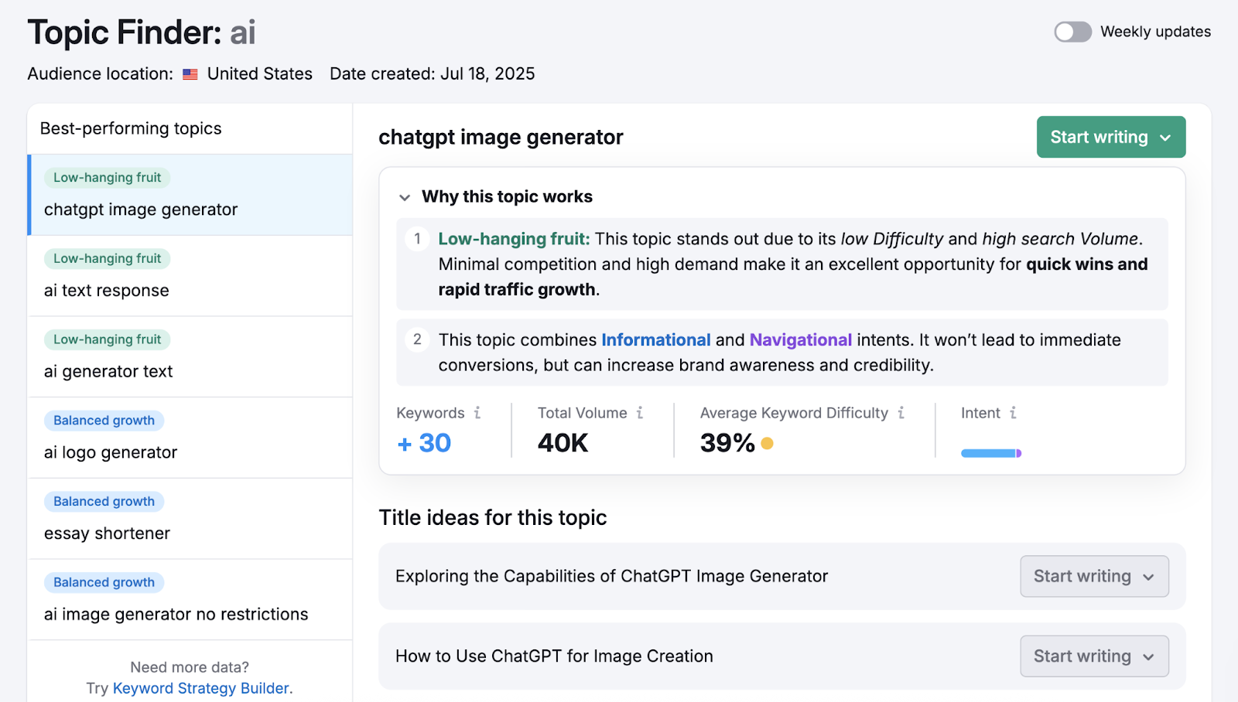Collapse the Why this topic works section
This screenshot has width=1238, height=702.
click(405, 197)
